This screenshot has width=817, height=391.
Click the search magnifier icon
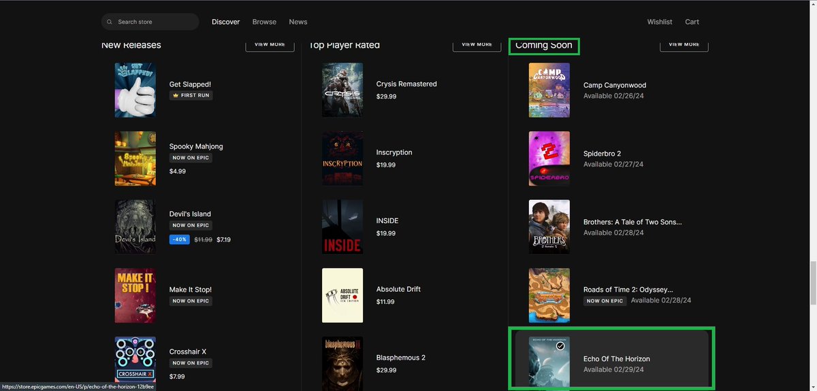tap(110, 22)
